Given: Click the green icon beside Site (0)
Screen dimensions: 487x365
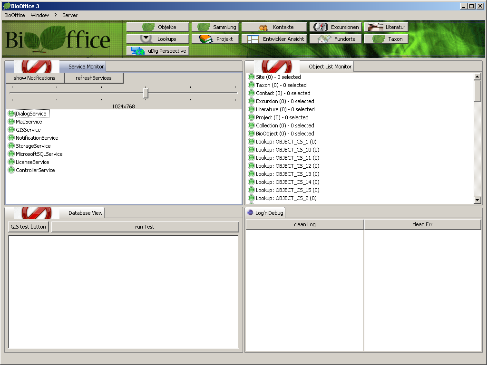Looking at the screenshot, I should [251, 77].
